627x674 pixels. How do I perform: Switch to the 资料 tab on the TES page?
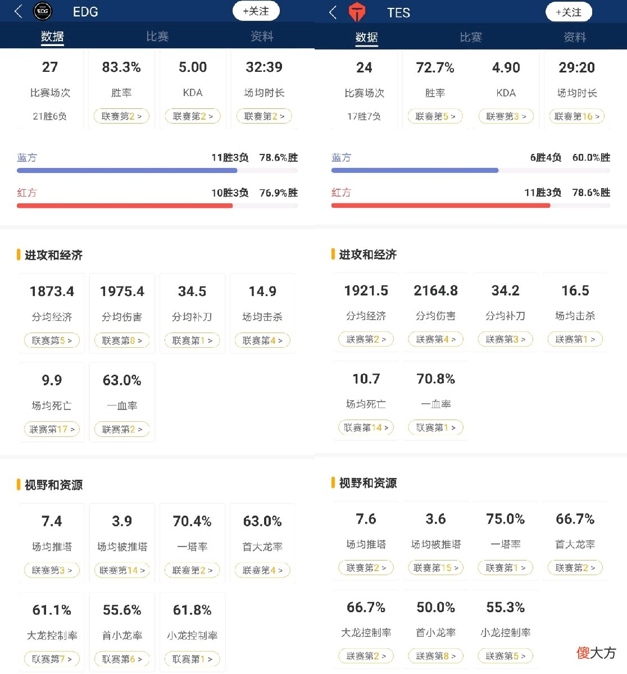tap(575, 37)
